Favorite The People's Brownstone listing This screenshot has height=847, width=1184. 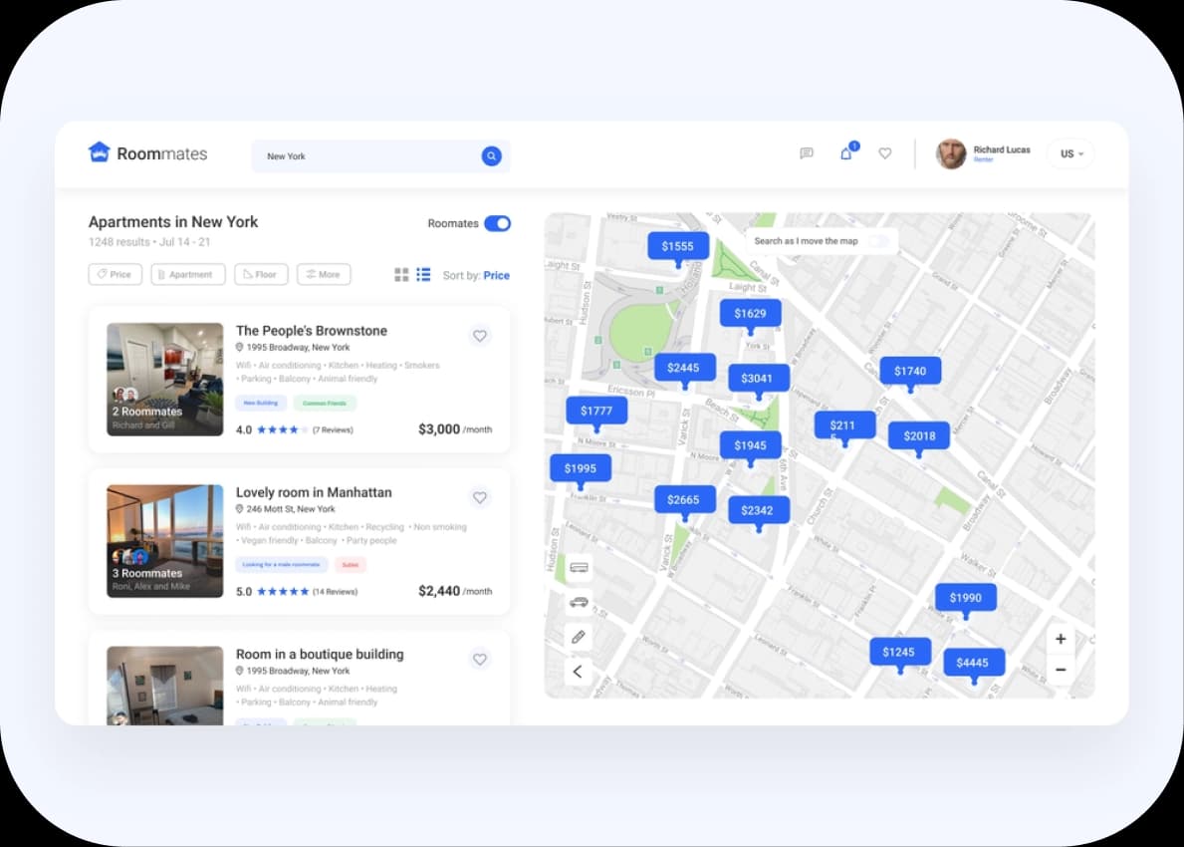[480, 336]
